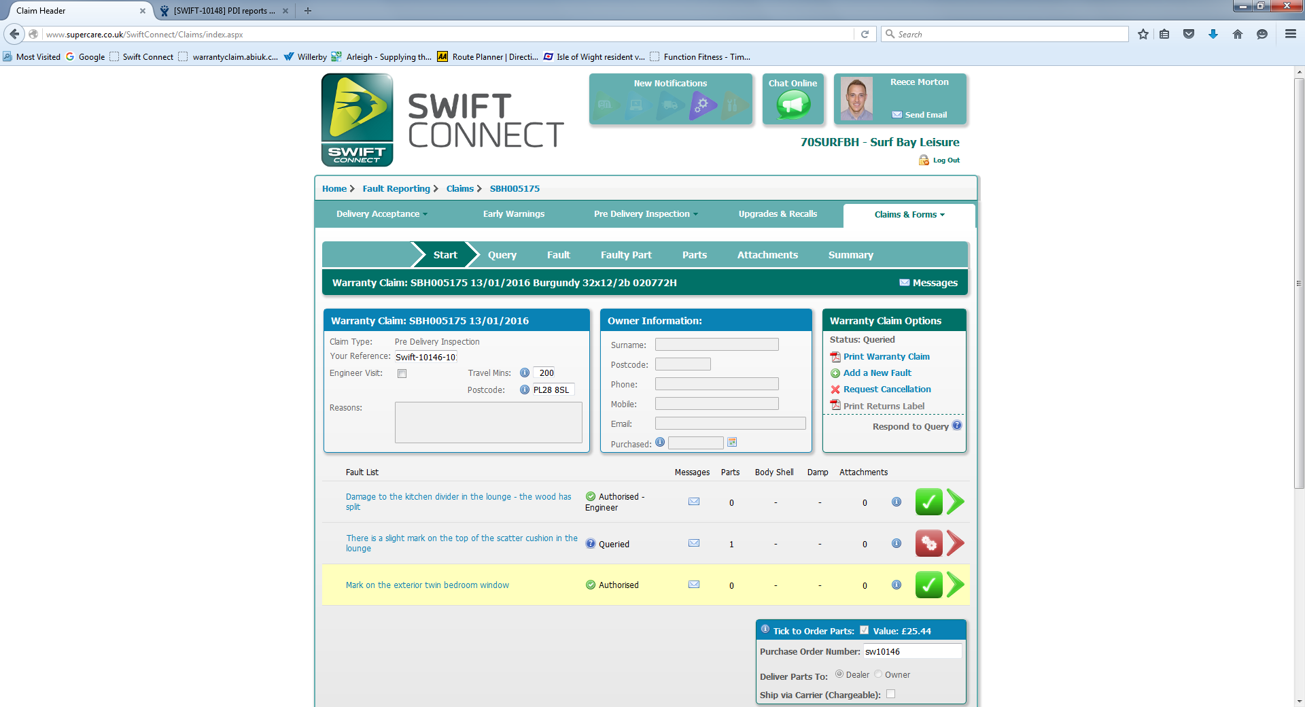1305x707 pixels.
Task: Open Chat Online megaphone bubble
Action: [x=793, y=105]
